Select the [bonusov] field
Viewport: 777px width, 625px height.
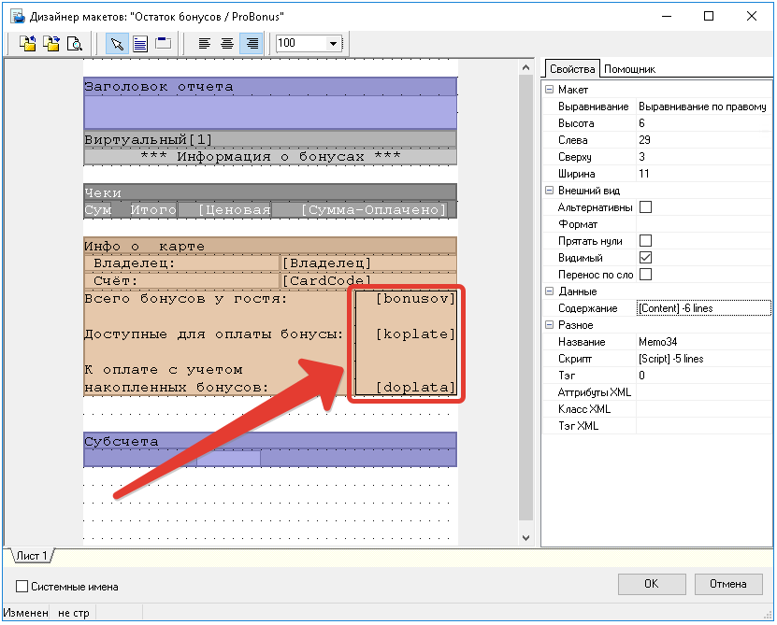tap(415, 299)
